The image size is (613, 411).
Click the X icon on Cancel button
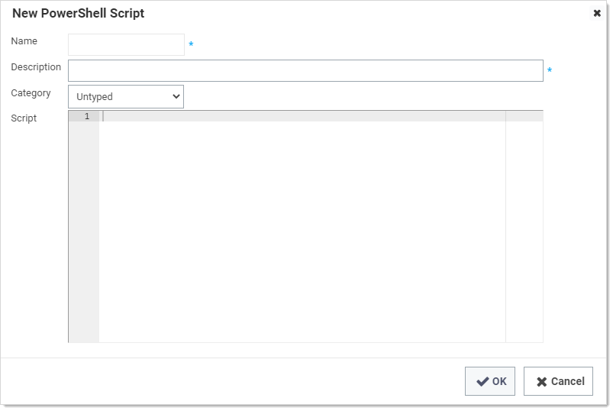541,381
